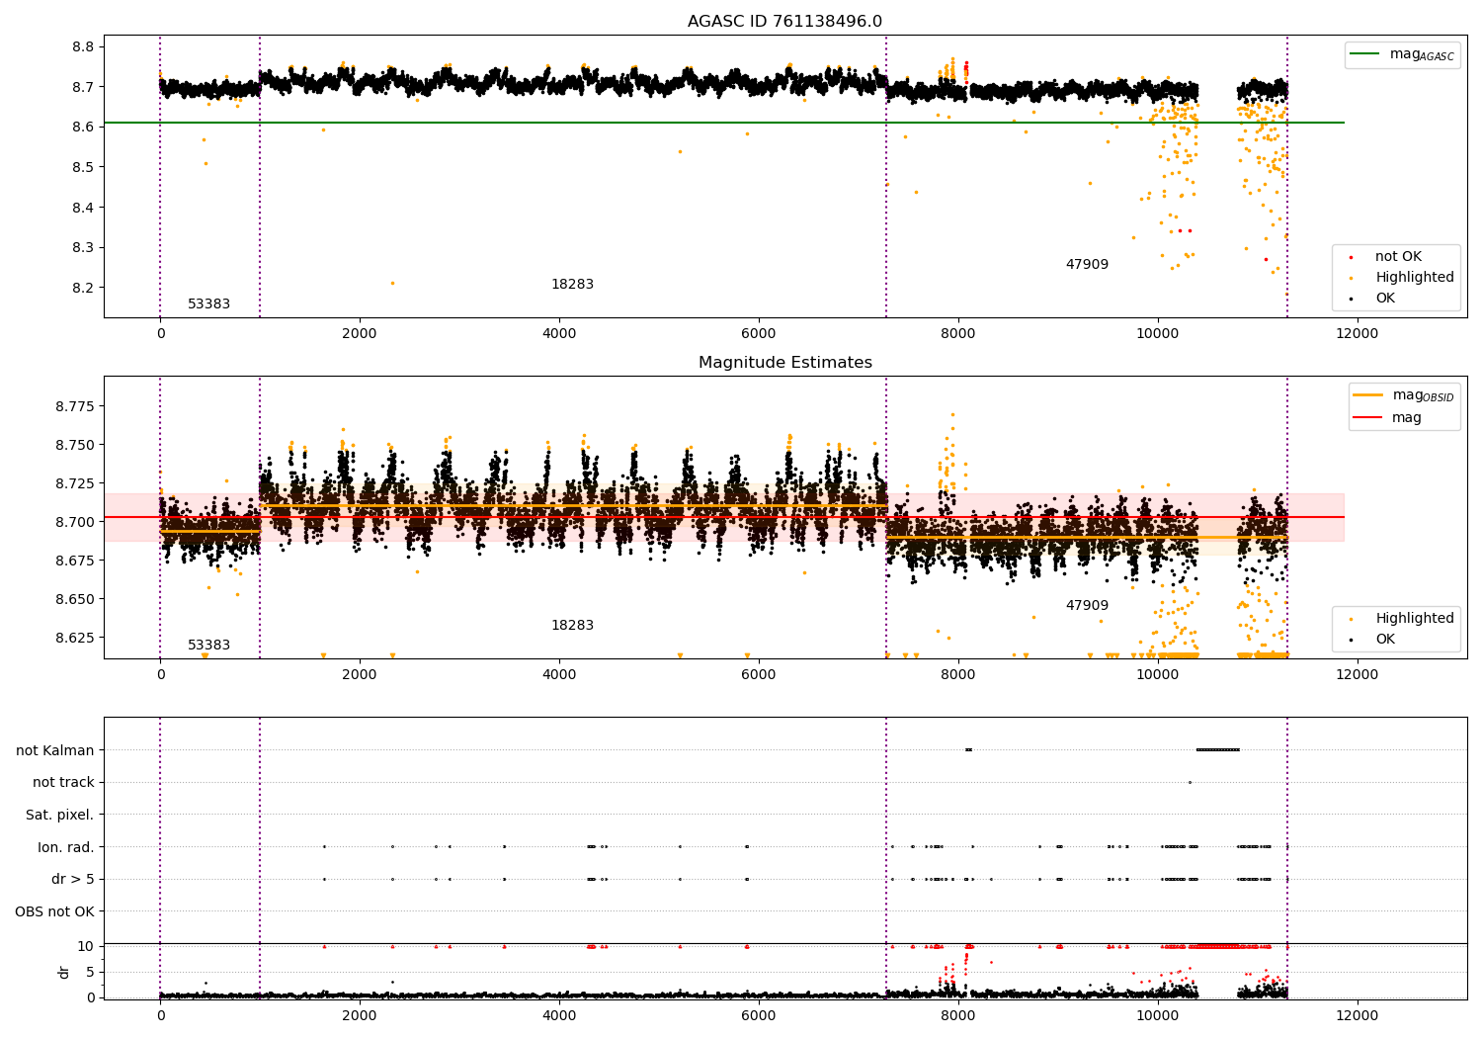Click the "8.650" y-axis tick label
The width and height of the screenshot is (1482, 1038).
[76, 600]
